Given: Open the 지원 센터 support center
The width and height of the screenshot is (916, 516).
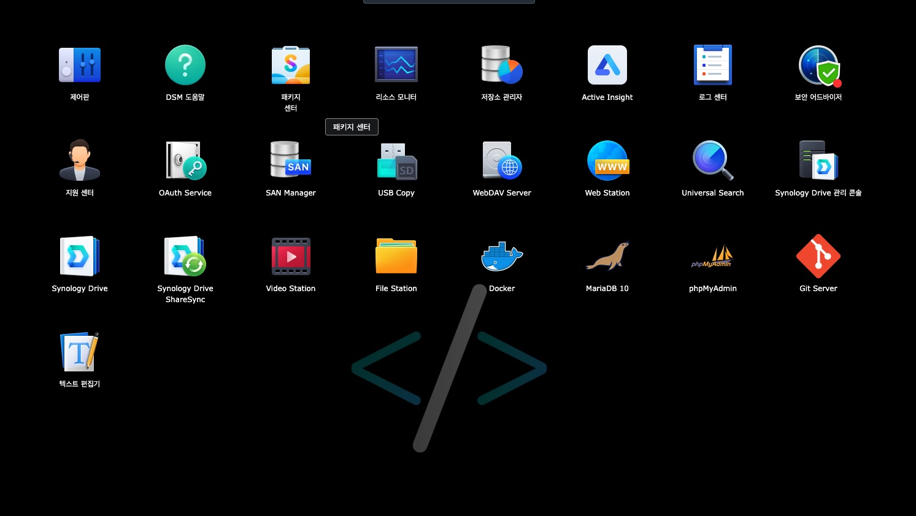Looking at the screenshot, I should pos(80,161).
